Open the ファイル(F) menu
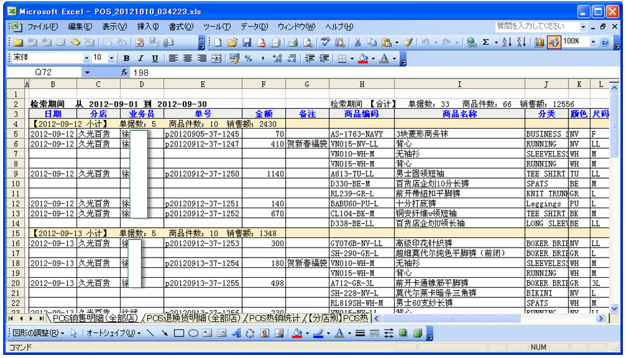The width and height of the screenshot is (626, 358). (42, 27)
